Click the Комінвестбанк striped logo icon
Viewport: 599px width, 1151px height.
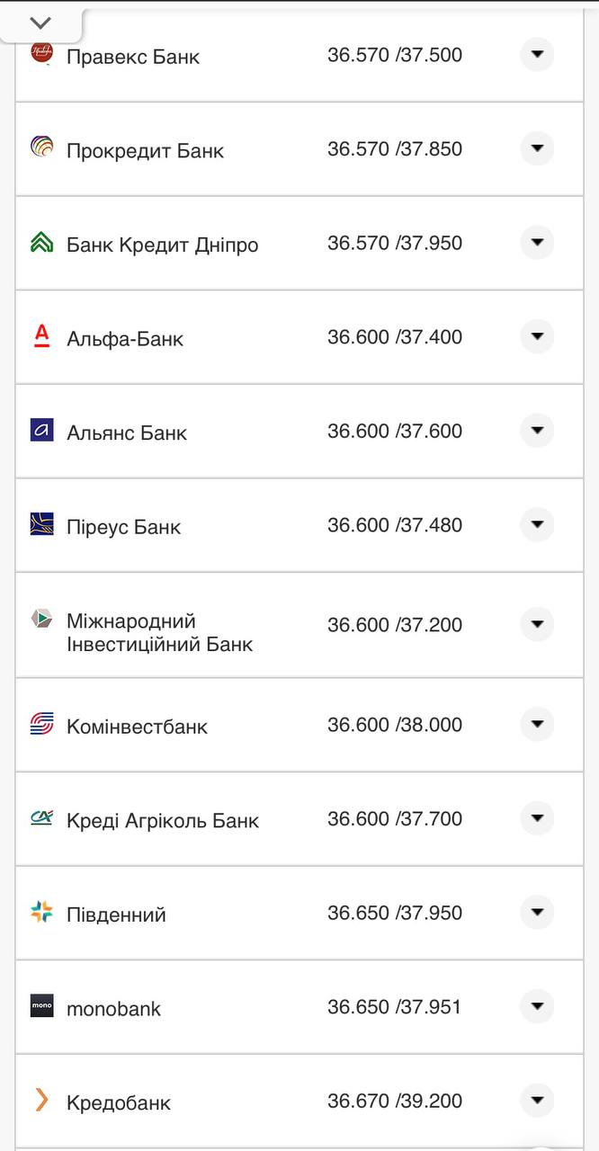[42, 725]
